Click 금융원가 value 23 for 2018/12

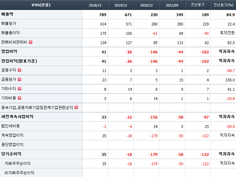[104, 80]
